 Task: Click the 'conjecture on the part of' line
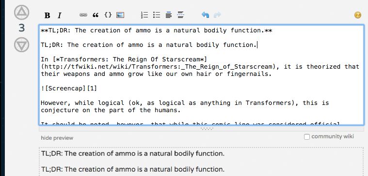111,110
